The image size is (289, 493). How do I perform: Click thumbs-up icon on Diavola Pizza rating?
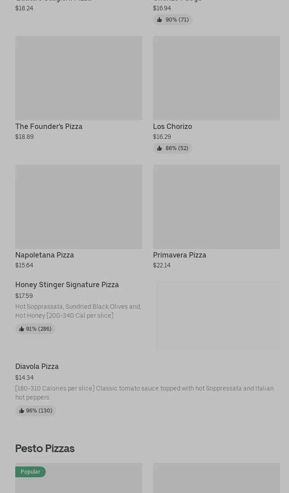(22, 411)
